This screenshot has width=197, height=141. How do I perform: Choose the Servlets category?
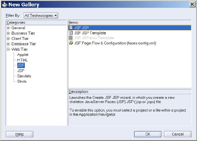[x=24, y=76]
